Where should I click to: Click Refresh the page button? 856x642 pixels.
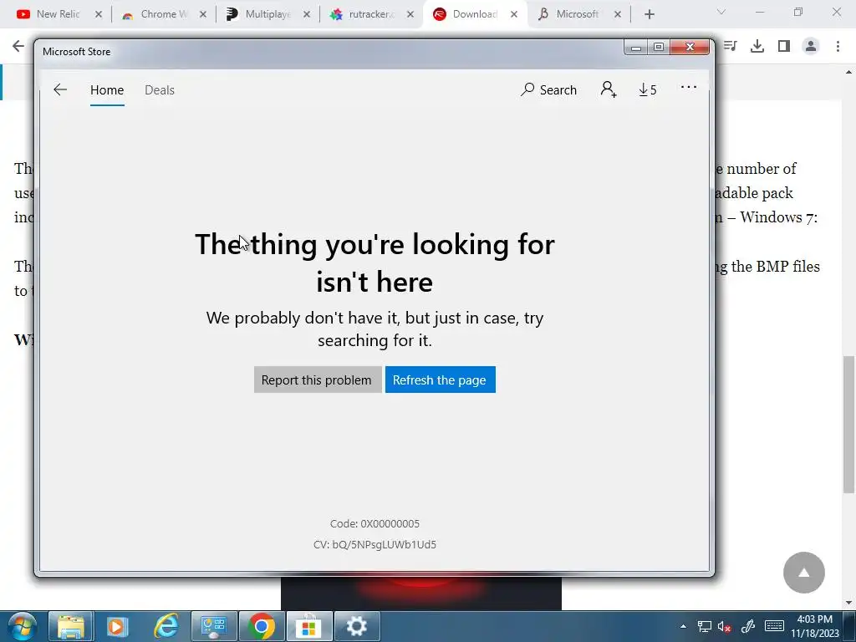point(440,380)
